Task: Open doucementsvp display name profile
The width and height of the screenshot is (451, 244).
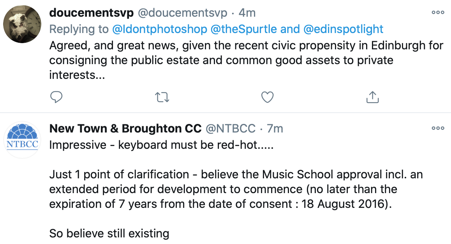Action: tap(92, 13)
